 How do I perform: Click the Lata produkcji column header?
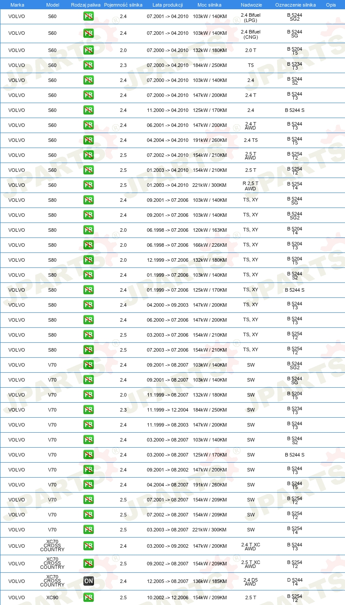[x=168, y=4]
